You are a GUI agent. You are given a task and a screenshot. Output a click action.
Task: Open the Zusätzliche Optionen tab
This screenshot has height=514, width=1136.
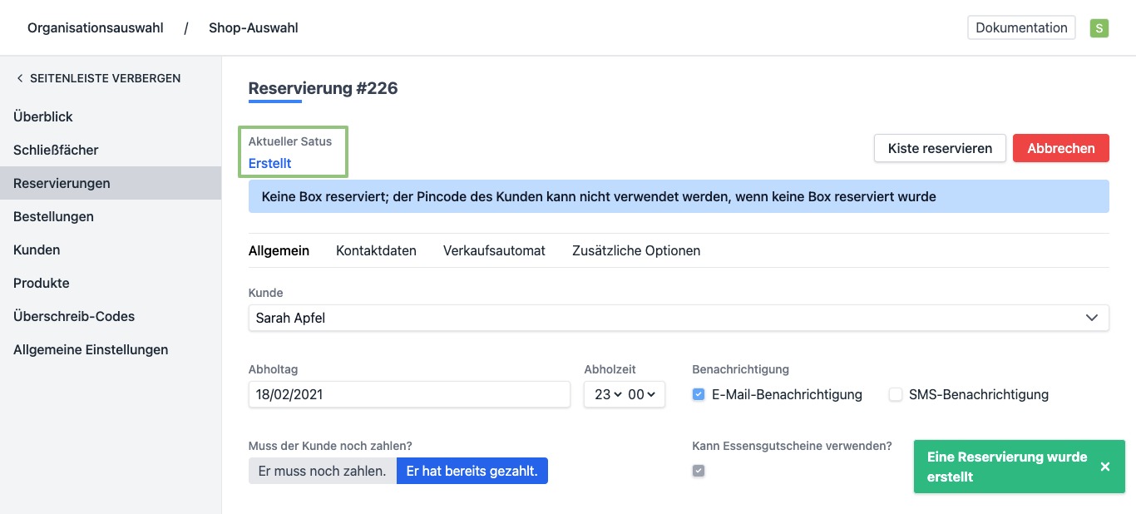(x=636, y=250)
